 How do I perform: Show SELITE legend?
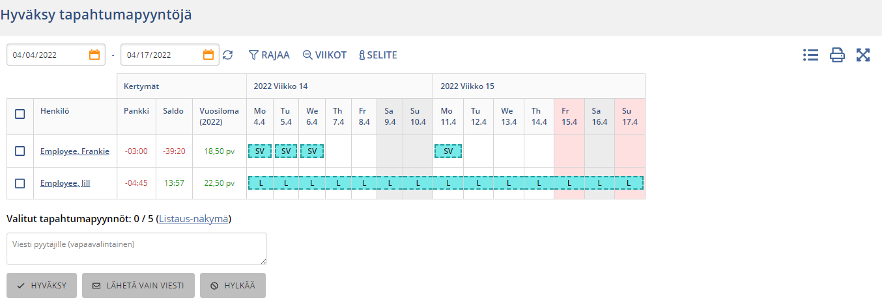(378, 55)
